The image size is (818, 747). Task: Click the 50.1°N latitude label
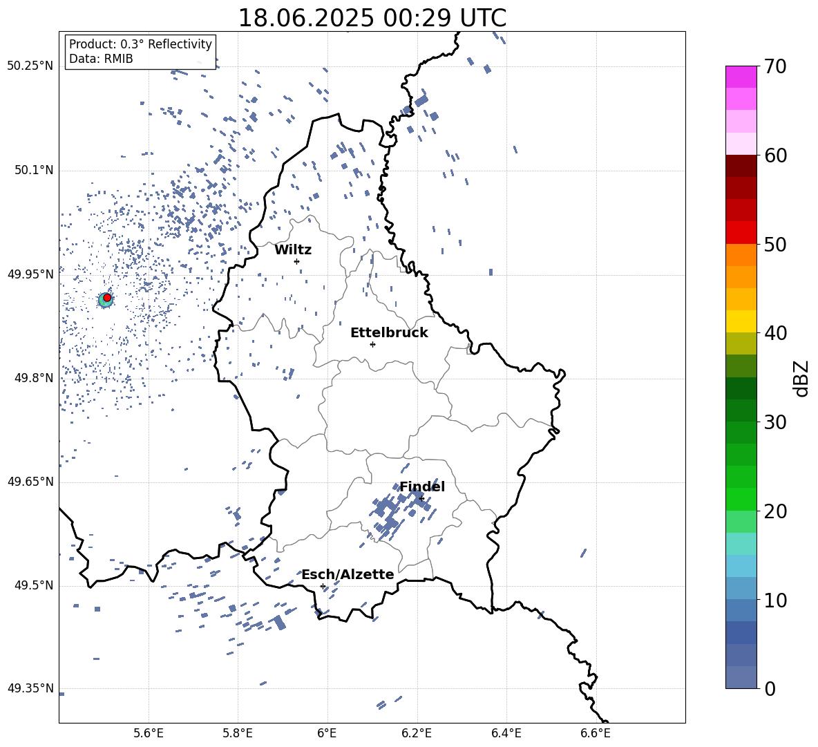tap(34, 171)
